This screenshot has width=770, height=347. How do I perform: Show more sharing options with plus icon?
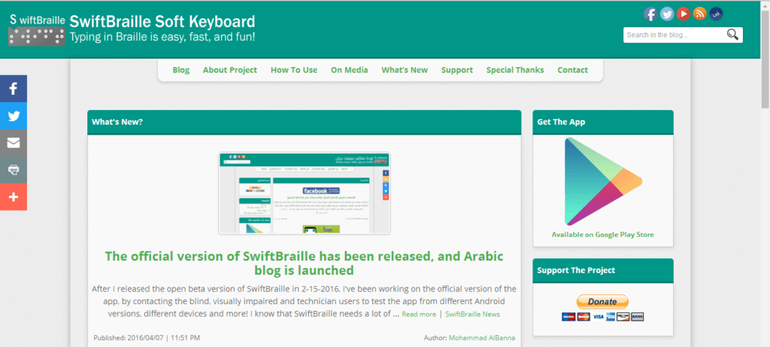(14, 197)
